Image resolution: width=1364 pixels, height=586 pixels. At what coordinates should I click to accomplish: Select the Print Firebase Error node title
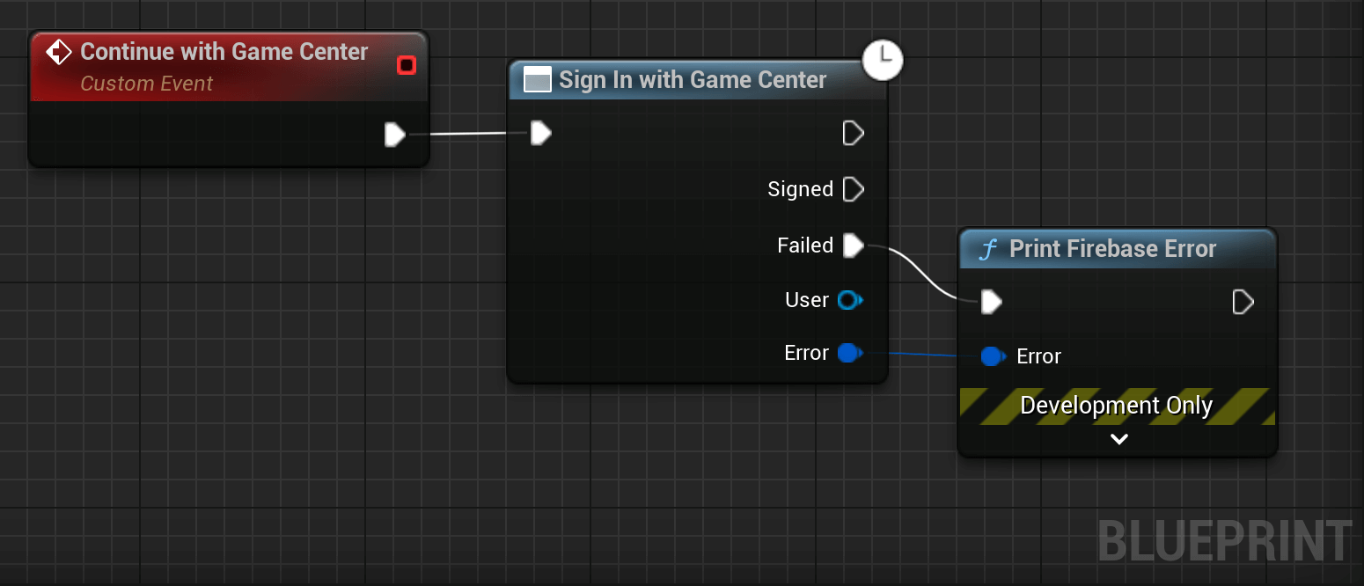click(1112, 249)
